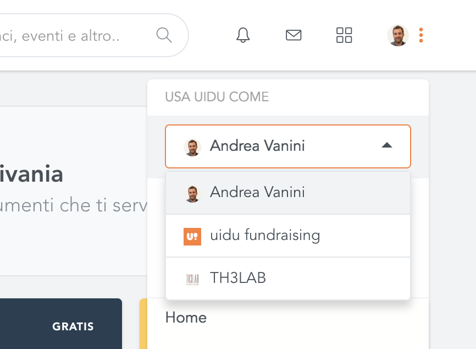Screen dimensions: 476x349
Task: Click the TH3LAB logo icon
Action: pyautogui.click(x=192, y=279)
